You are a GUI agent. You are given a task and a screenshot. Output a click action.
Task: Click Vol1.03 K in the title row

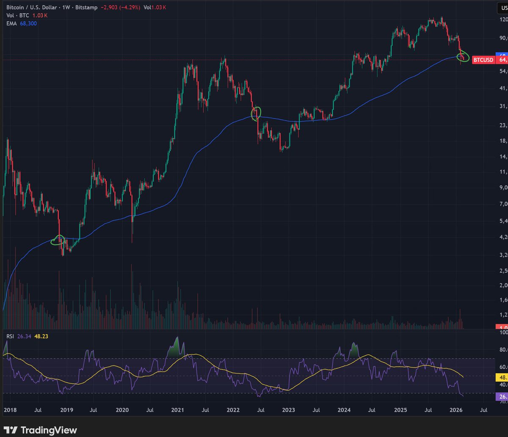155,8
